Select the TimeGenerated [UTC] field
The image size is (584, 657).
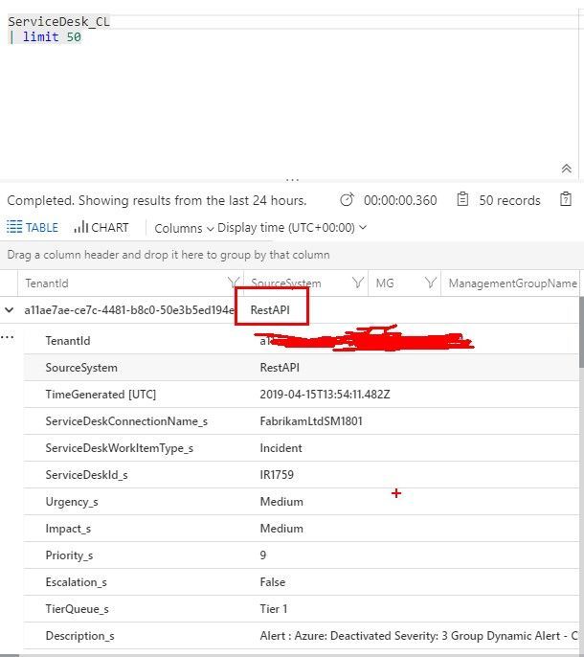101,395
